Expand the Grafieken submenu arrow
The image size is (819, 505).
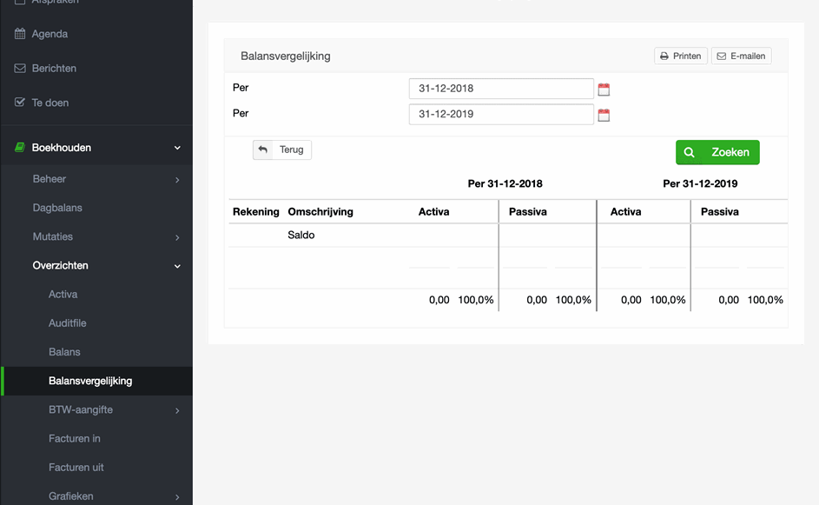click(x=177, y=497)
